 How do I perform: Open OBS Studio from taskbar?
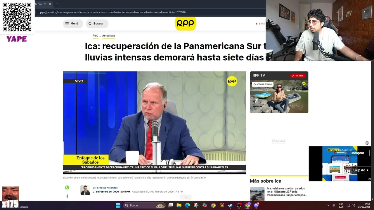239,205
